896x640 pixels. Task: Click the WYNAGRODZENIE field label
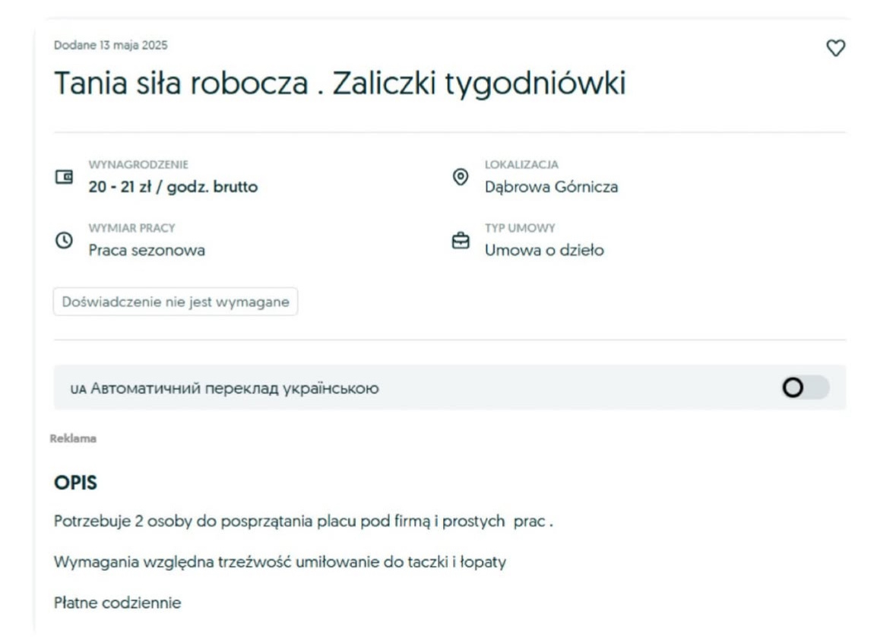(x=138, y=164)
